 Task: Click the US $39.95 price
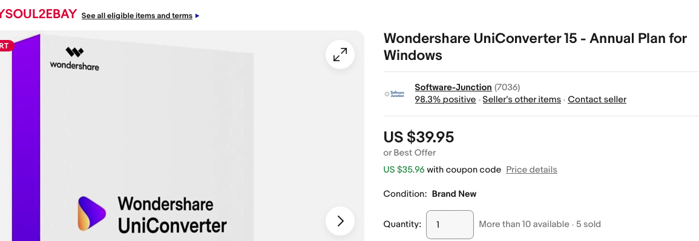[419, 137]
